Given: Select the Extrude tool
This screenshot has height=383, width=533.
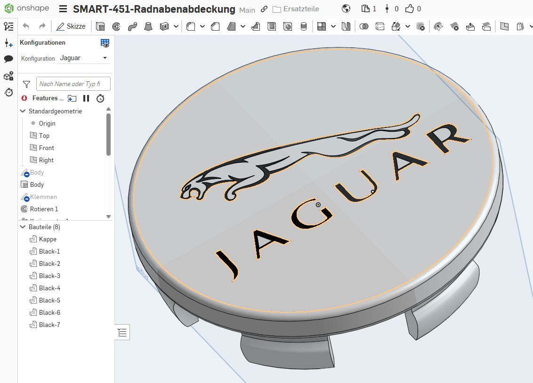Looking at the screenshot, I should pyautogui.click(x=100, y=26).
